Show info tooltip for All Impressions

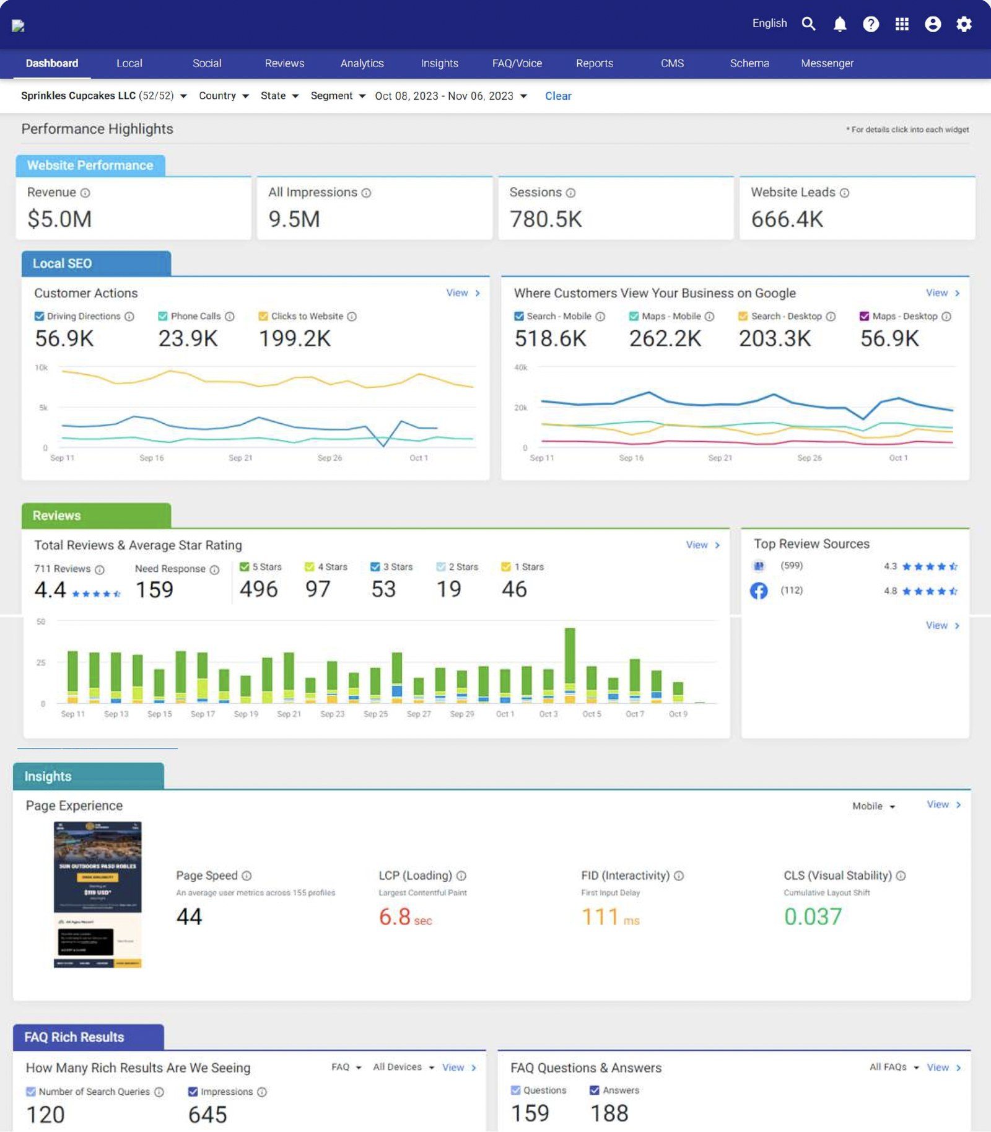366,193
